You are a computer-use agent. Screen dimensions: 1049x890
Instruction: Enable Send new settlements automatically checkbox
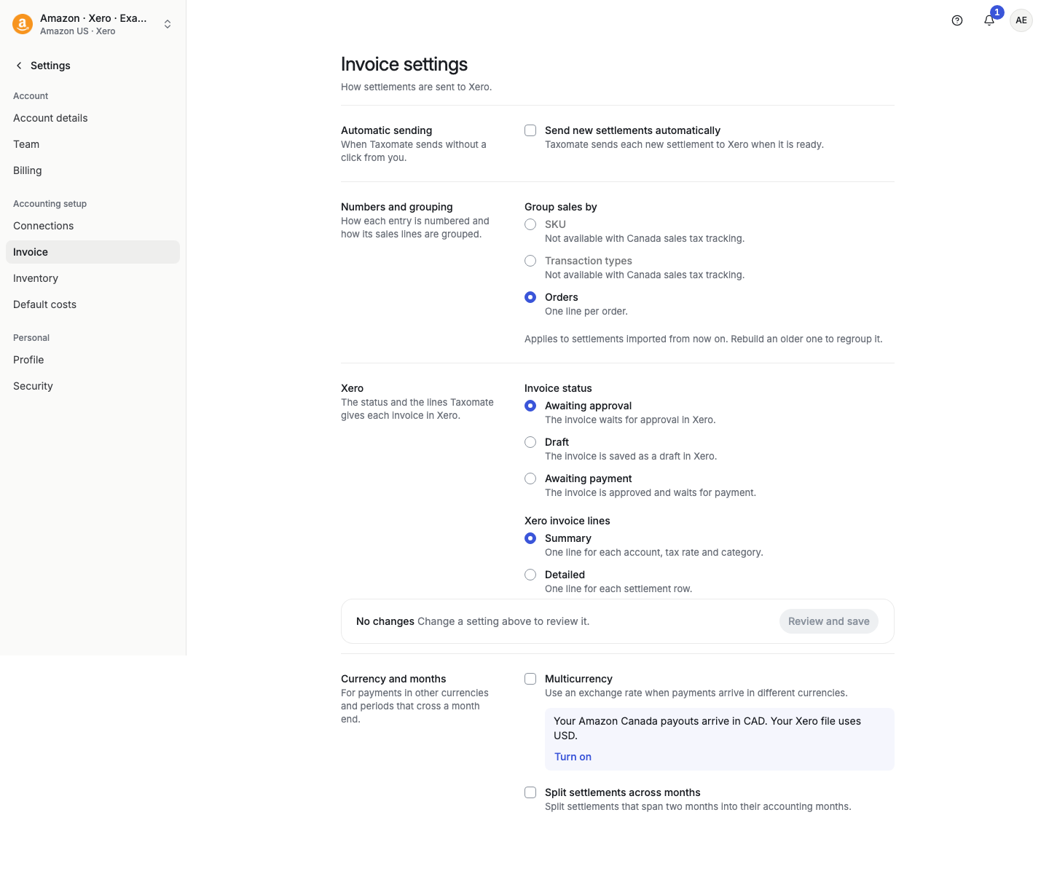[530, 130]
